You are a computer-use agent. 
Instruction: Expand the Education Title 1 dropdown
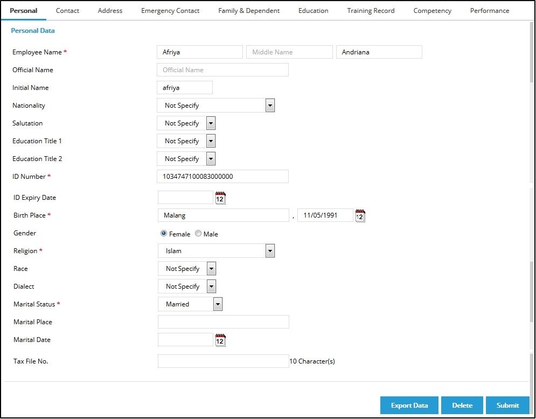tap(186, 141)
